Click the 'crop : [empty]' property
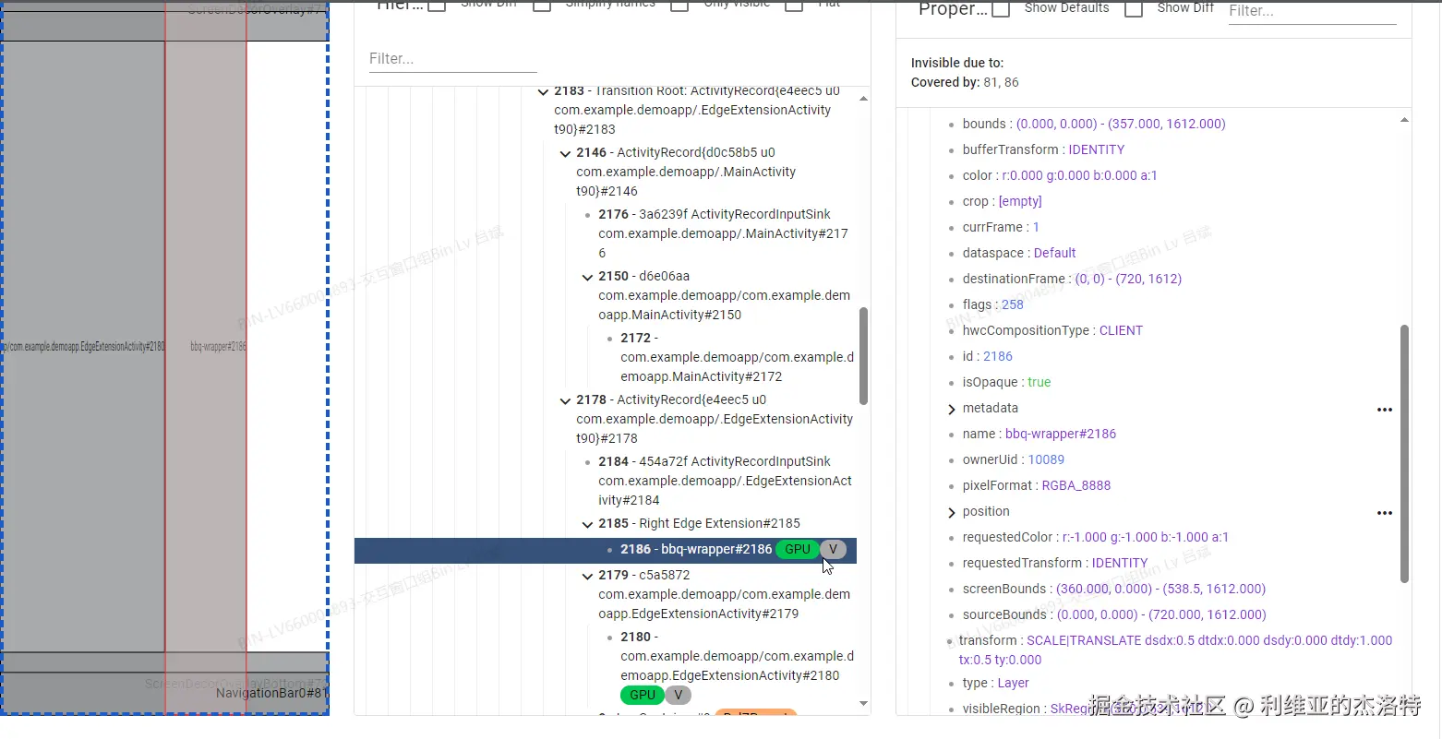 point(1002,201)
